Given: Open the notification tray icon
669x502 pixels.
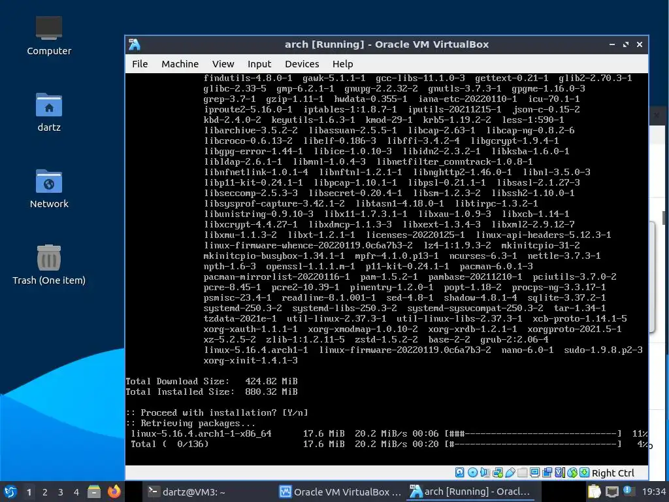Looking at the screenshot, I should (x=628, y=491).
